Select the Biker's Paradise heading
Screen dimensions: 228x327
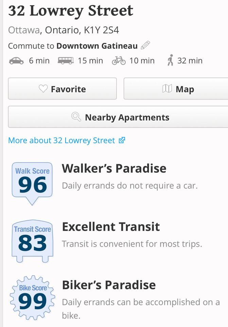[109, 285]
